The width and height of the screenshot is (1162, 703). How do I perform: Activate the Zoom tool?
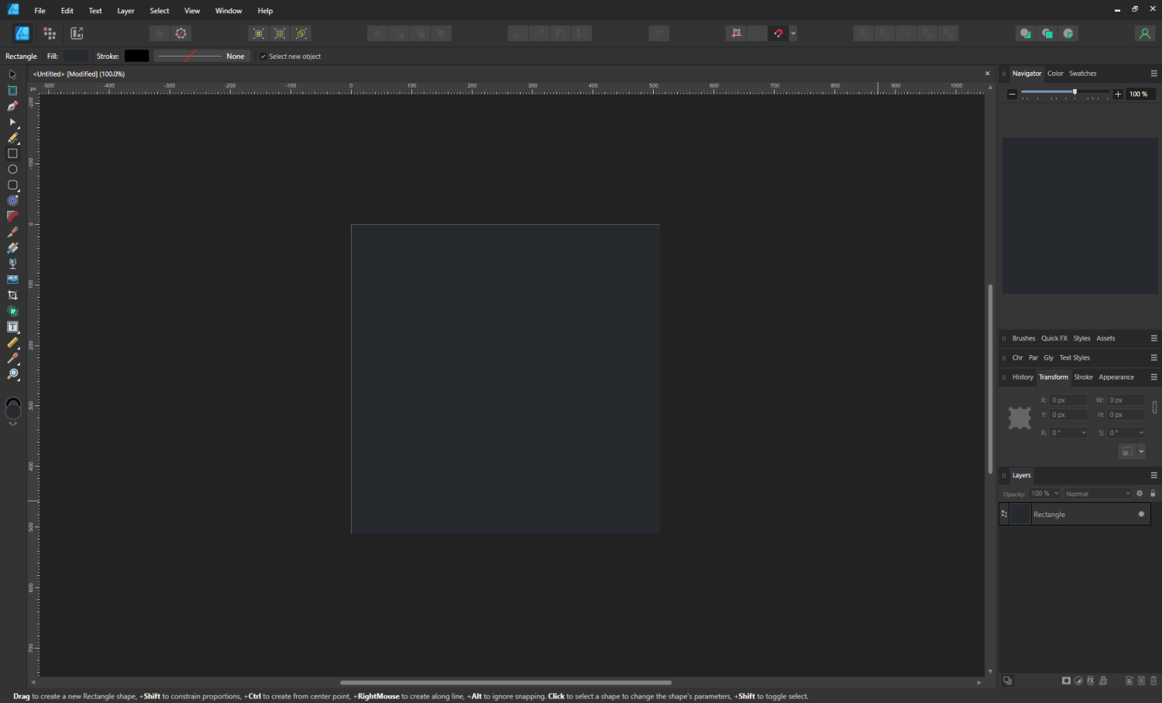[12, 374]
